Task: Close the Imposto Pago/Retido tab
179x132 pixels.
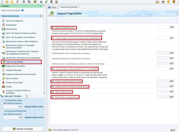Action: tap(79, 7)
